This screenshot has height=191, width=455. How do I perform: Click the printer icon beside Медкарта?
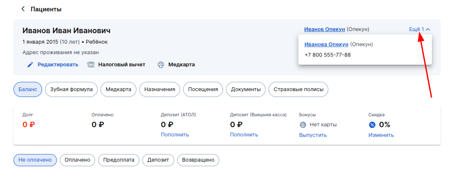click(161, 65)
